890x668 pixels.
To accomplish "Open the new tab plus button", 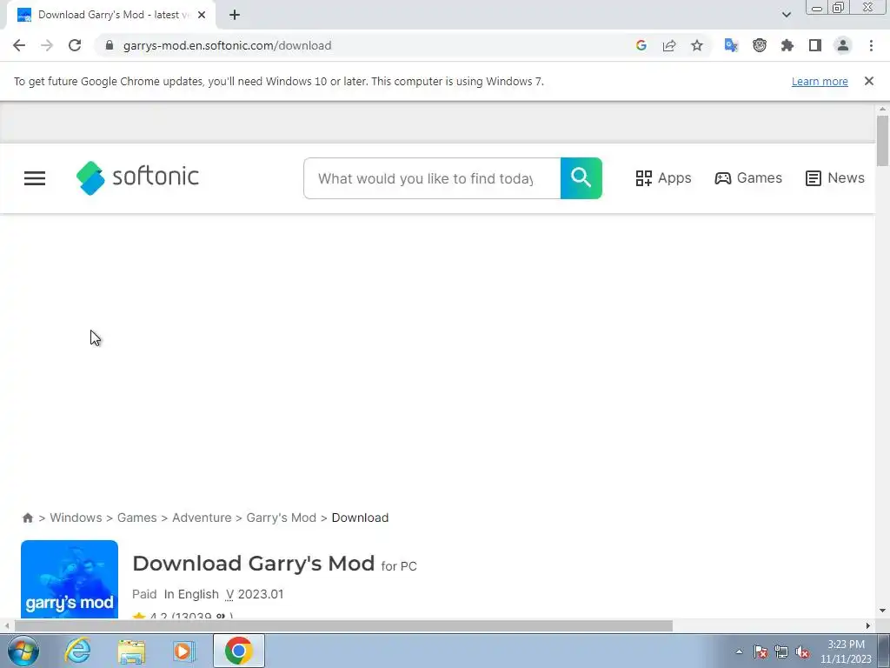I will pos(235,15).
